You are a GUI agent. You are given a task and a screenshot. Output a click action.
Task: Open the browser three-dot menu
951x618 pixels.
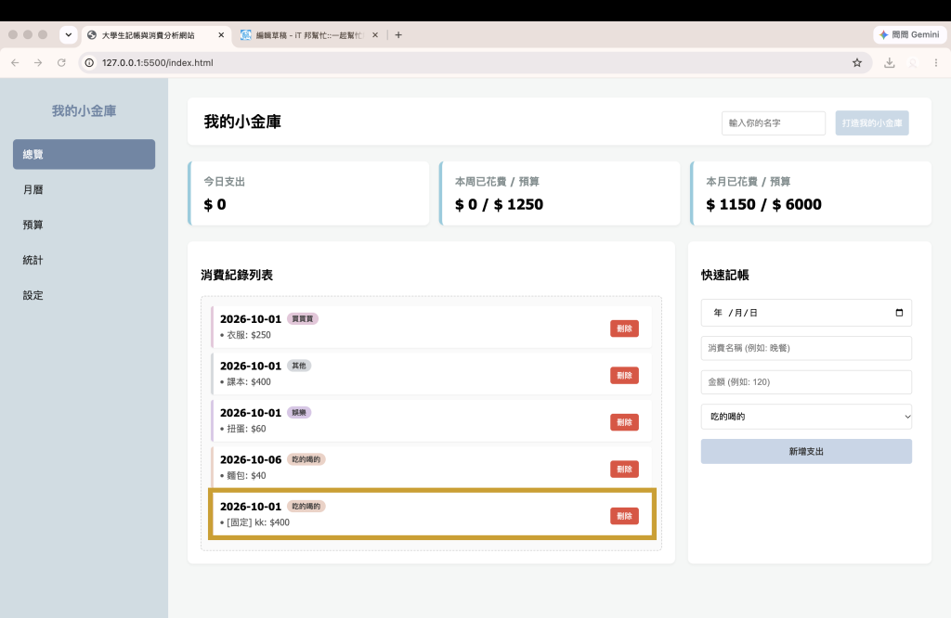pyautogui.click(x=936, y=62)
